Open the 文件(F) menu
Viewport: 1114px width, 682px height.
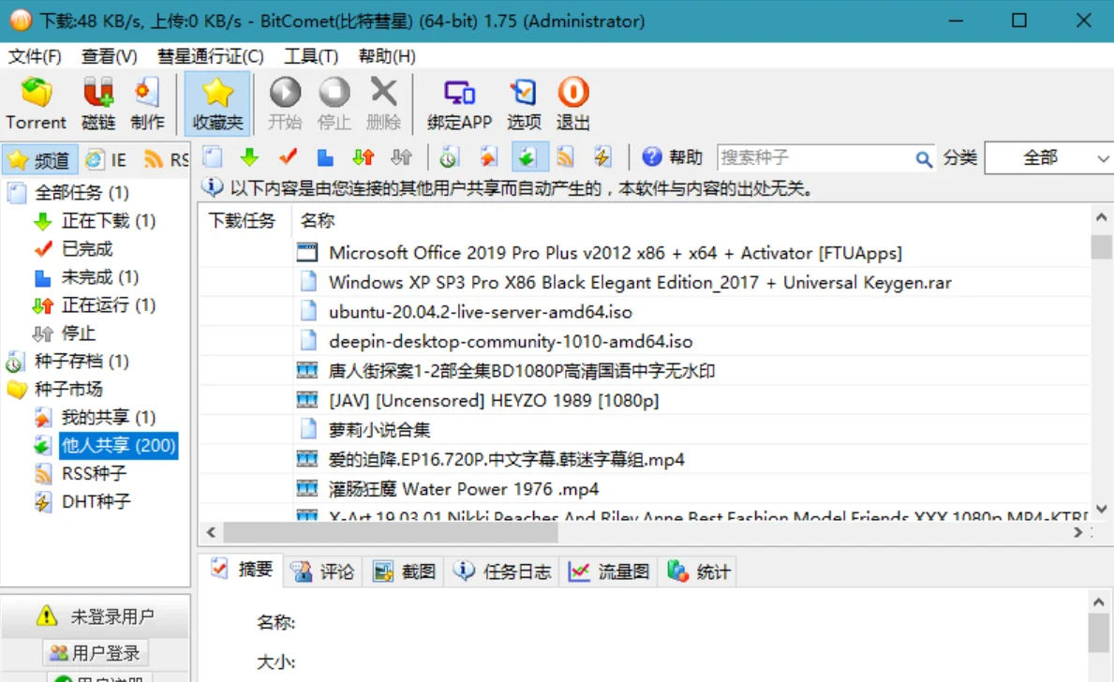(35, 56)
